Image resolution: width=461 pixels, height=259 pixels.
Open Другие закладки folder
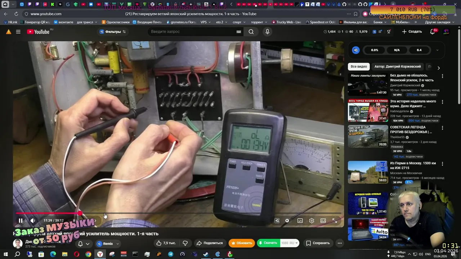(439, 22)
